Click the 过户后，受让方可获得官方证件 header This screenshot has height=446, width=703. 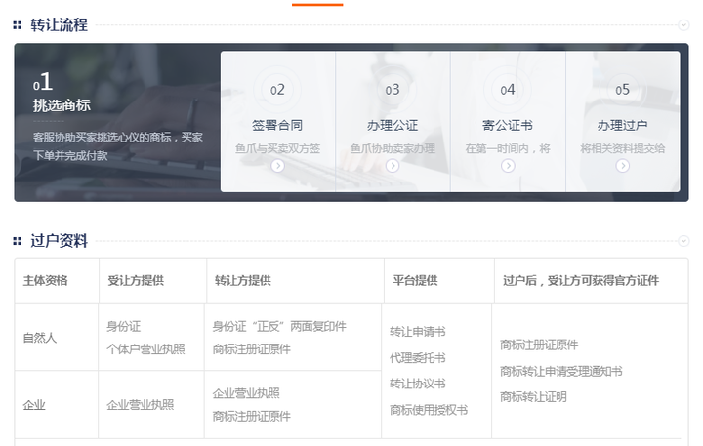click(581, 281)
